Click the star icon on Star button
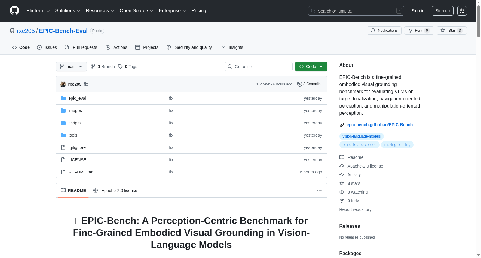 point(443,31)
